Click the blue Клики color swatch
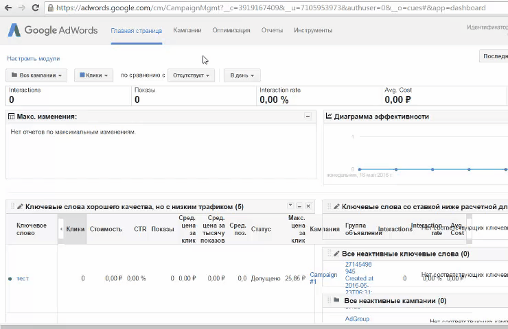Image resolution: width=508 pixels, height=329 pixels. click(82, 75)
